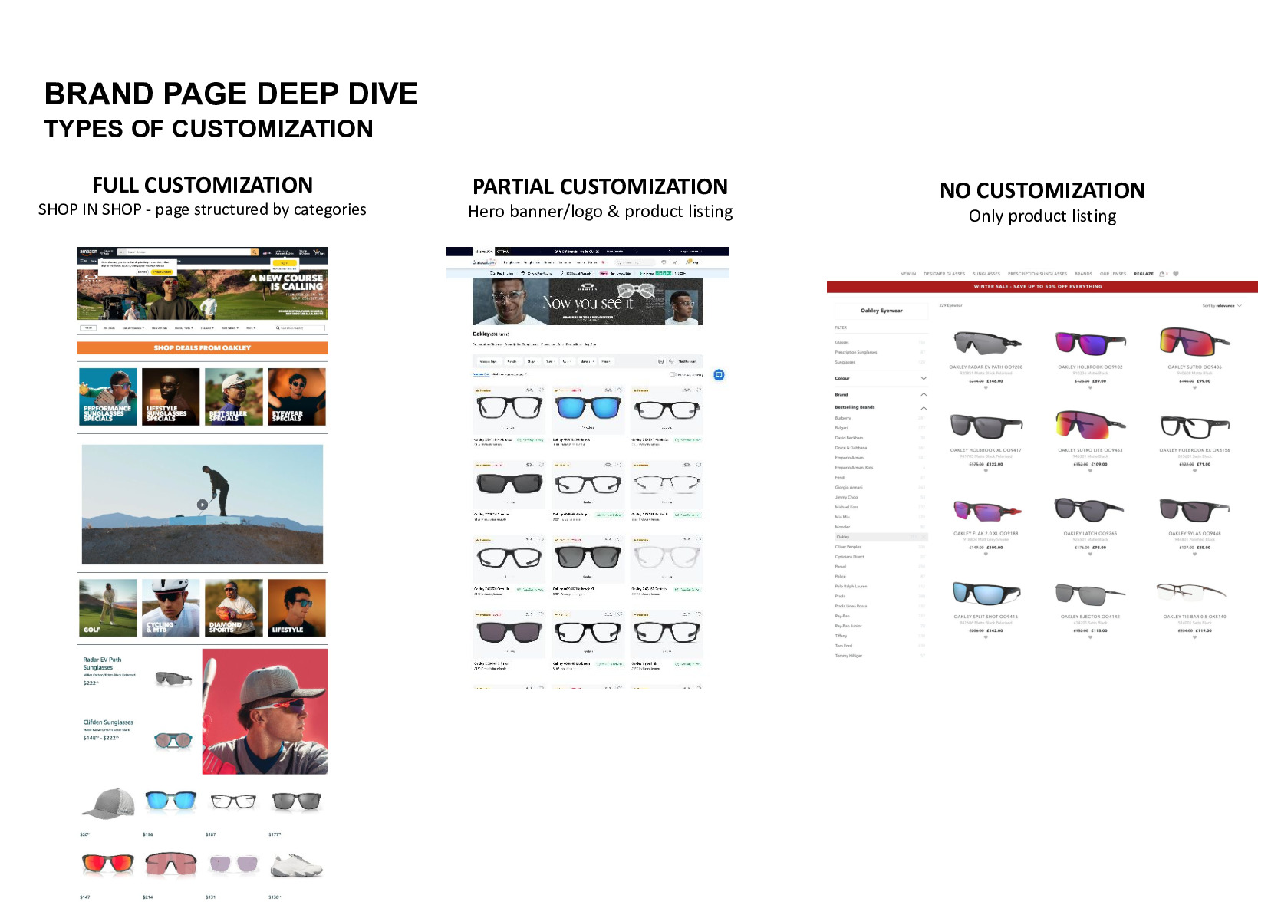Screen dimensions: 1281x905
Task: Open the Cycling & MTB category tile
Action: (x=171, y=608)
